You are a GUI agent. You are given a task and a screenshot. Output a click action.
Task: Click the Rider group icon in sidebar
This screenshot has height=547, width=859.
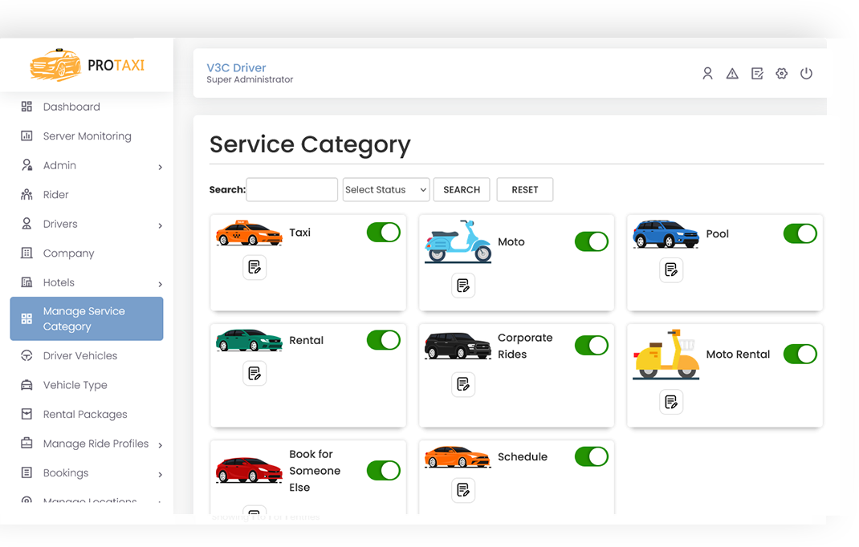[26, 194]
